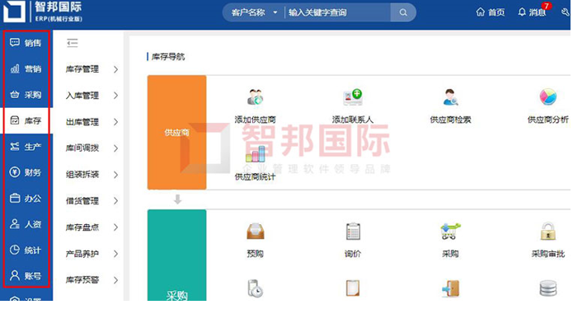Focus the 输入关键字查询 search field
The height and width of the screenshot is (314, 573).
[x=338, y=12]
